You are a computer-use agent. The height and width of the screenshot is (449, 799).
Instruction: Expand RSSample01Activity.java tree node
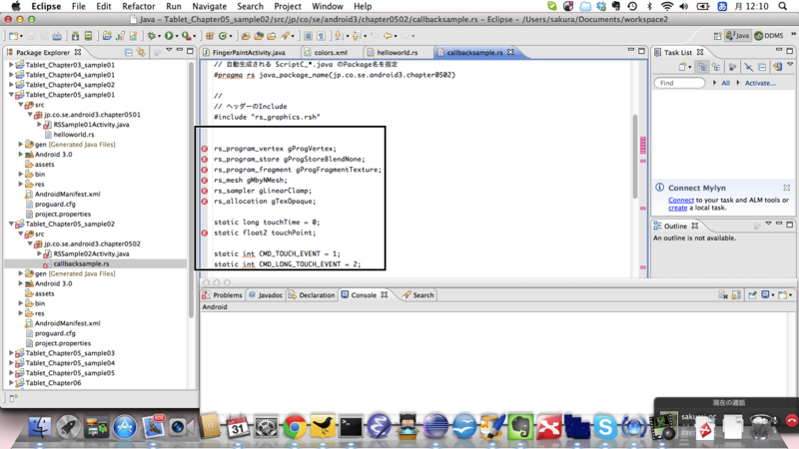point(39,125)
